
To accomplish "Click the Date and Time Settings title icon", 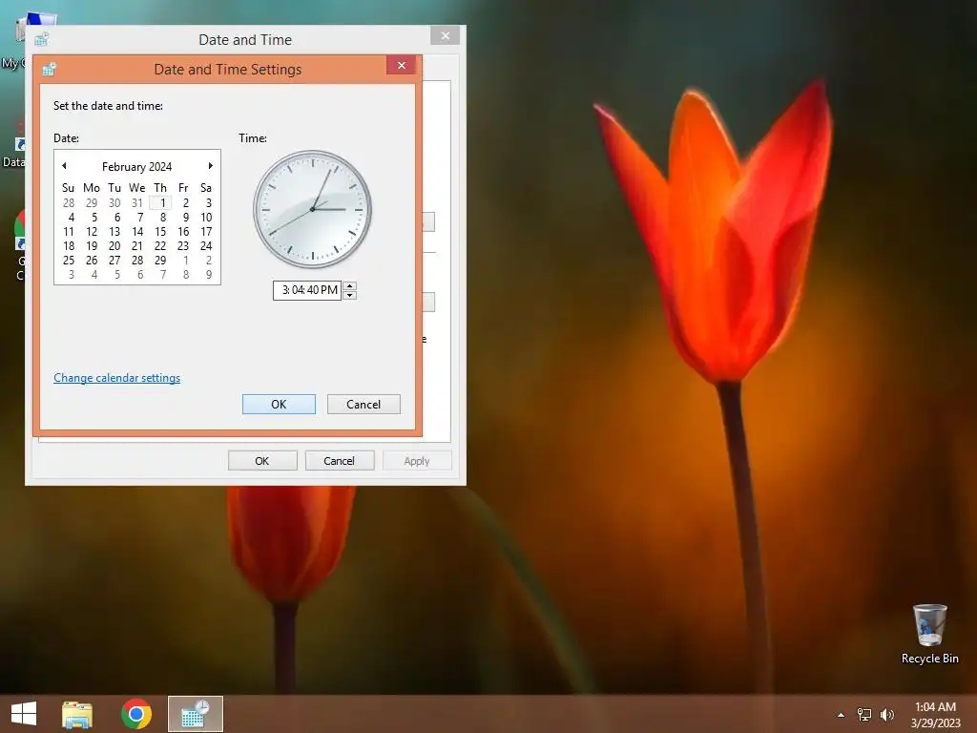I will point(50,69).
